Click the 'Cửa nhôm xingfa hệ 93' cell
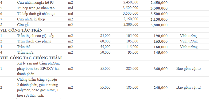Image resolution: width=209 pixels, height=99 pixels. click(x=35, y=2)
